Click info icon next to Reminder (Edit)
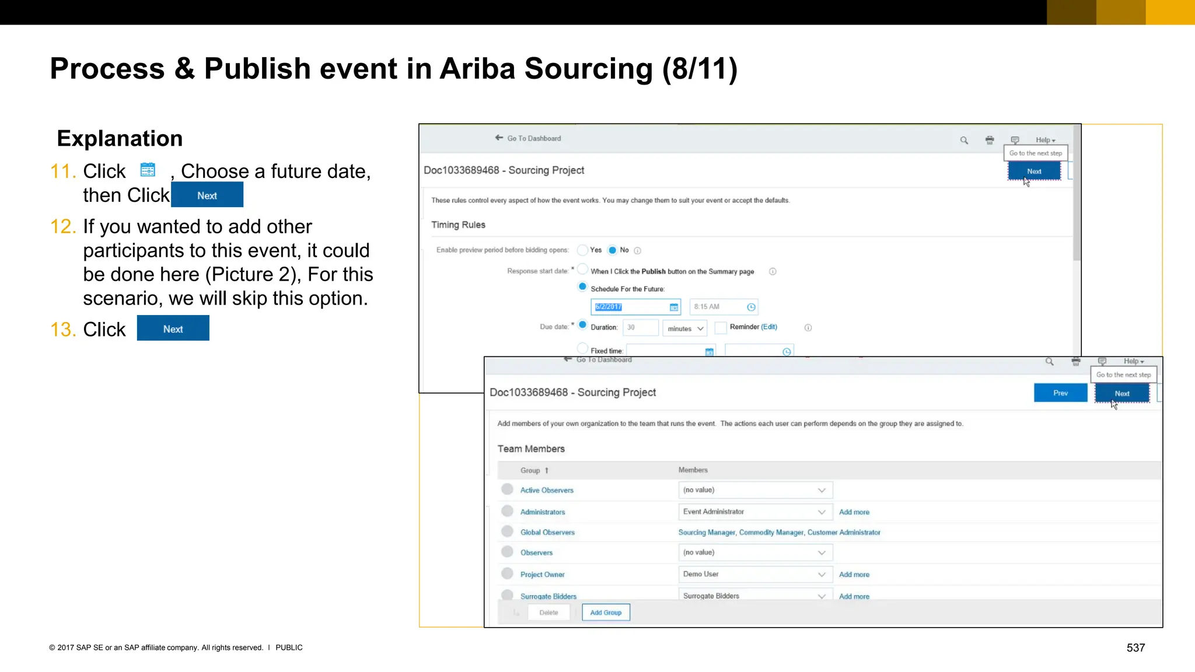 pyautogui.click(x=808, y=328)
